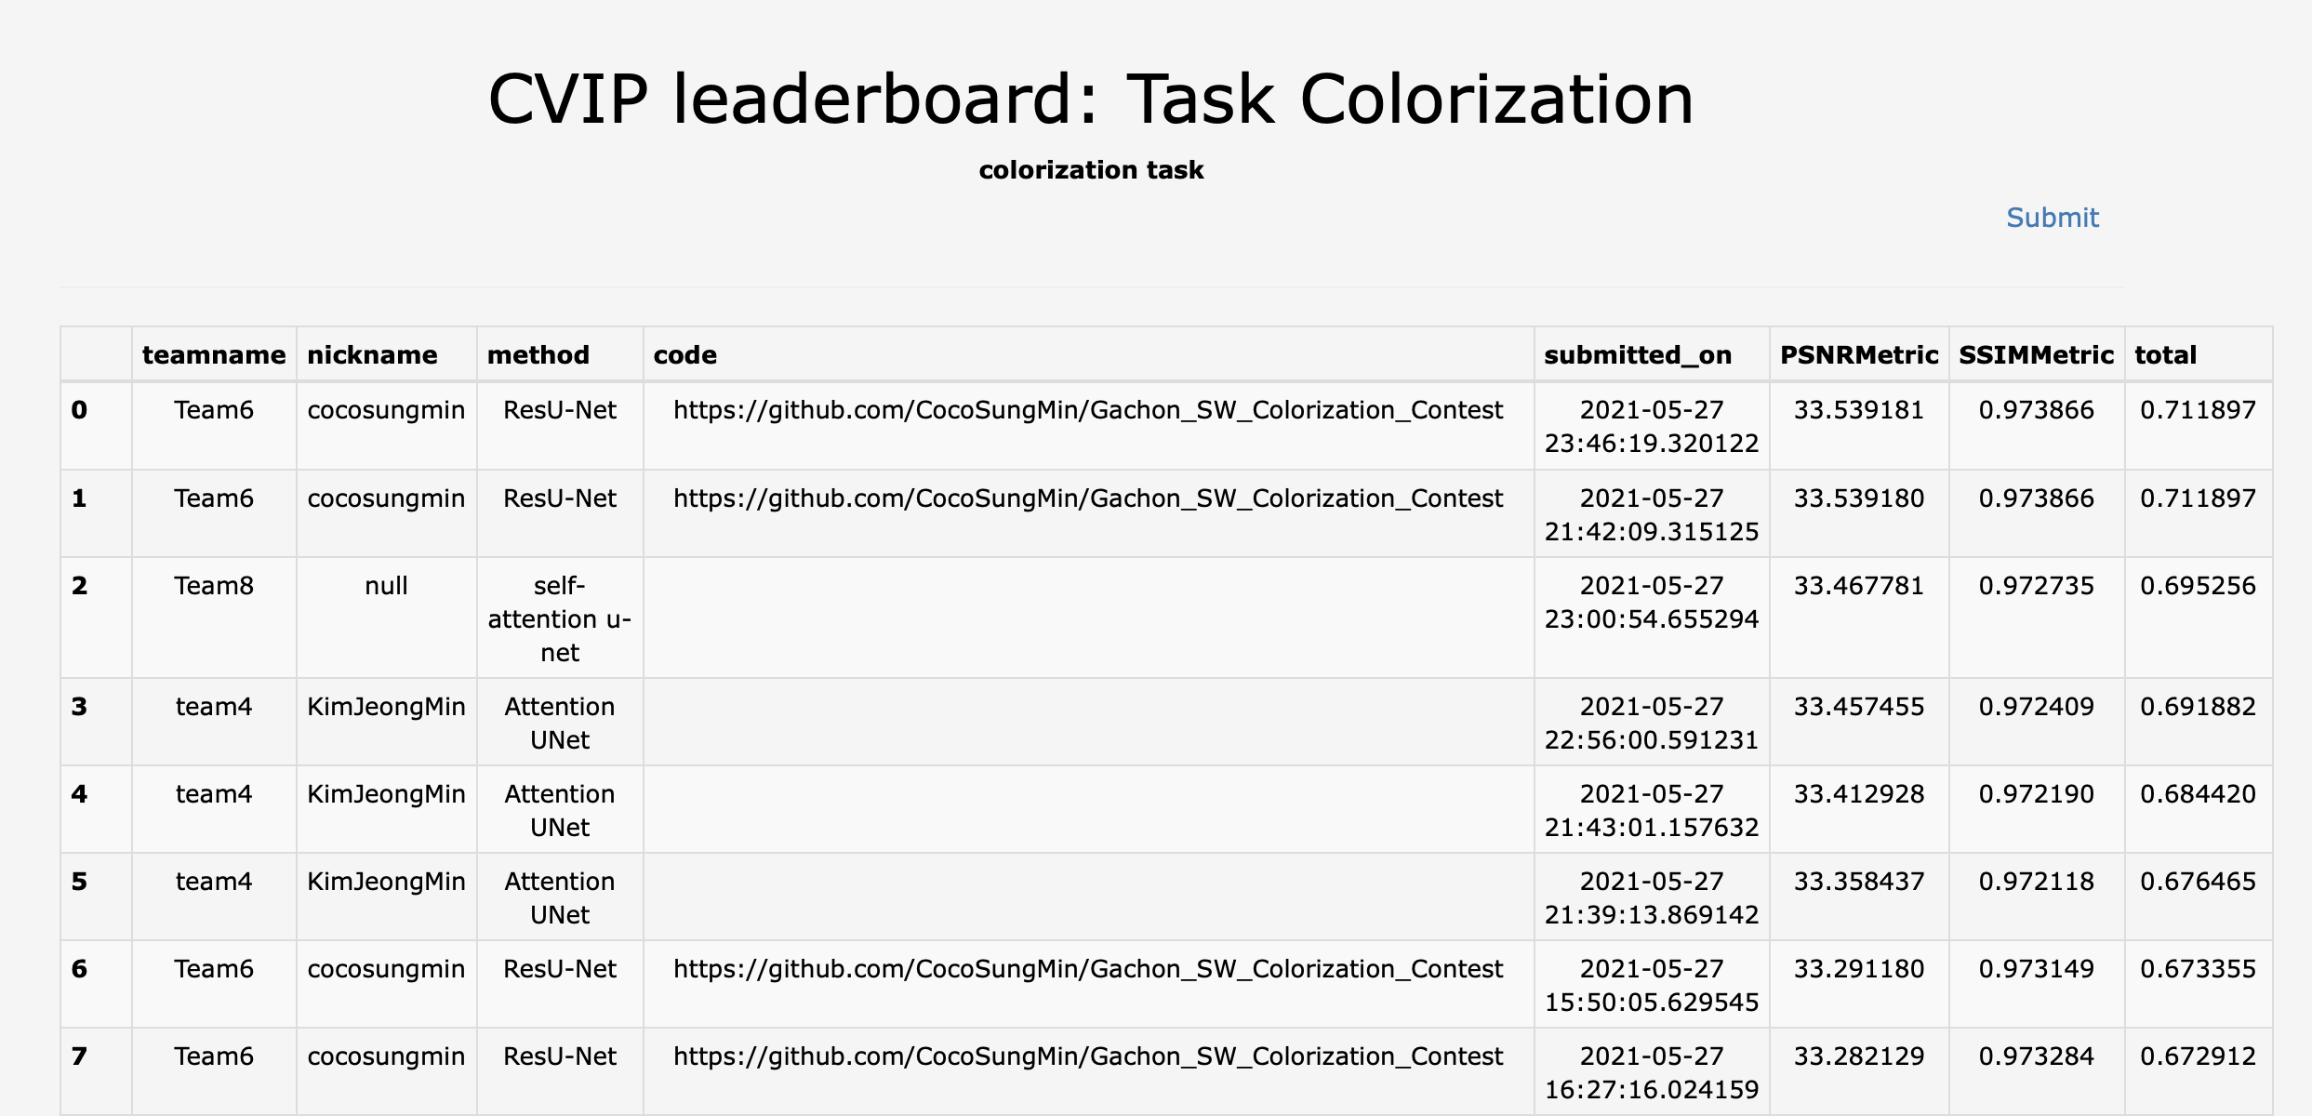Open the GitHub link in row 7
Image resolution: width=2312 pixels, height=1116 pixels.
click(1088, 1056)
